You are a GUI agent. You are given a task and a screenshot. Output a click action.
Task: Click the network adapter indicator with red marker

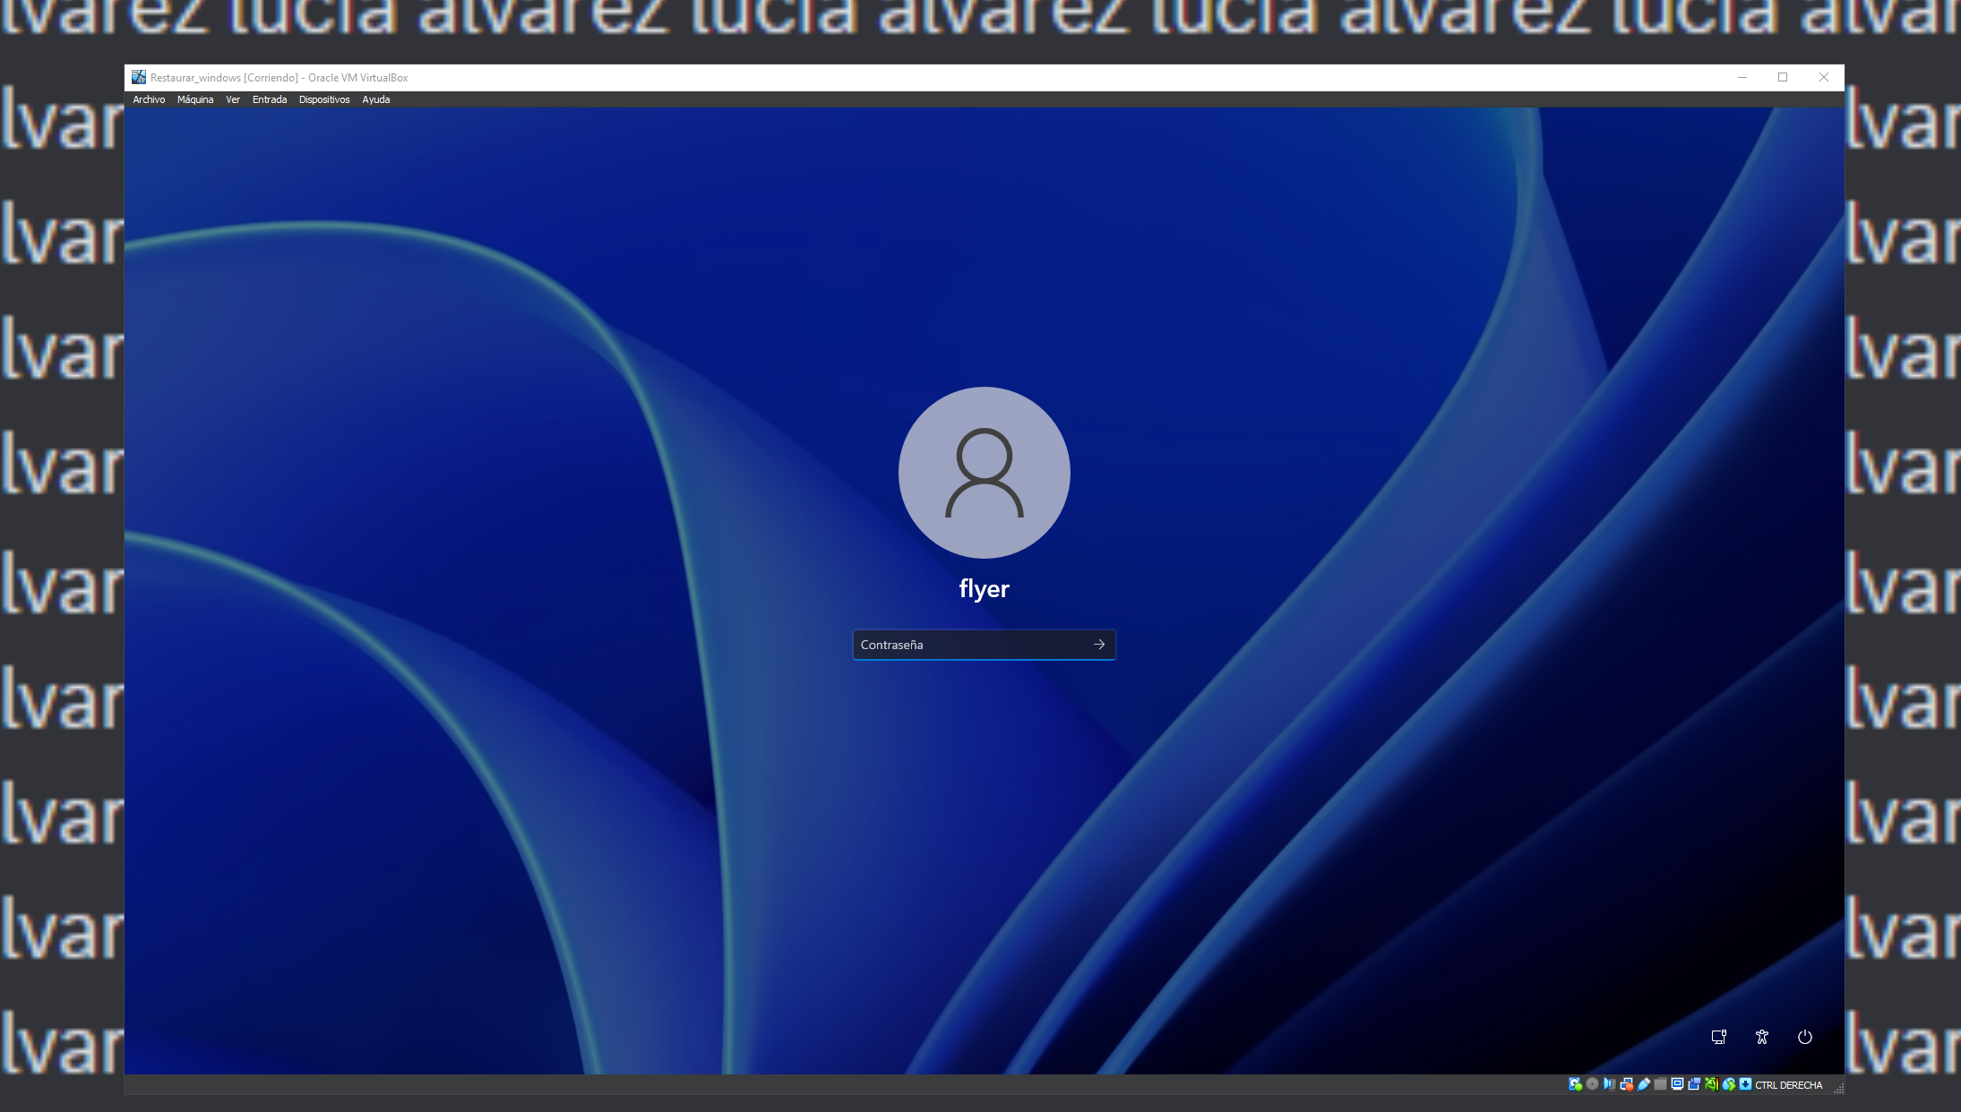coord(1626,1084)
